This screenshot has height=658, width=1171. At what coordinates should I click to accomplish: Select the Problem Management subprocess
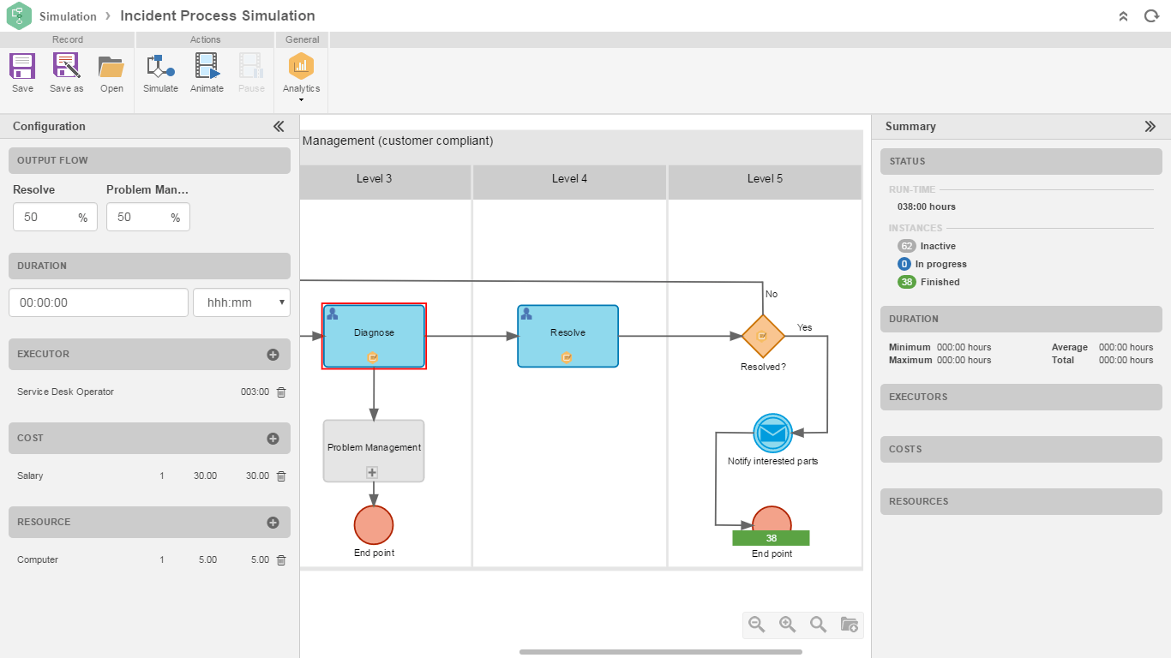[374, 451]
